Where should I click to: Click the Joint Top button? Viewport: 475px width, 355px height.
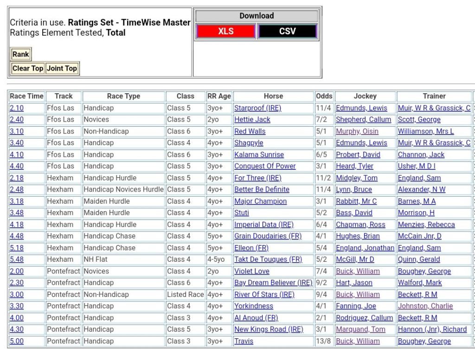pyautogui.click(x=62, y=68)
